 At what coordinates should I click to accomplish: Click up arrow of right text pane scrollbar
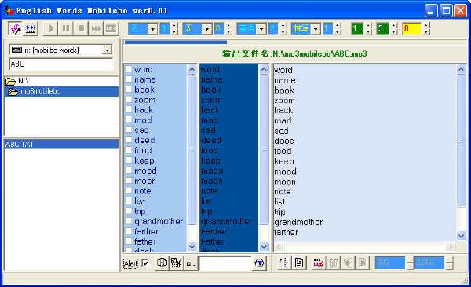pyautogui.click(x=461, y=70)
